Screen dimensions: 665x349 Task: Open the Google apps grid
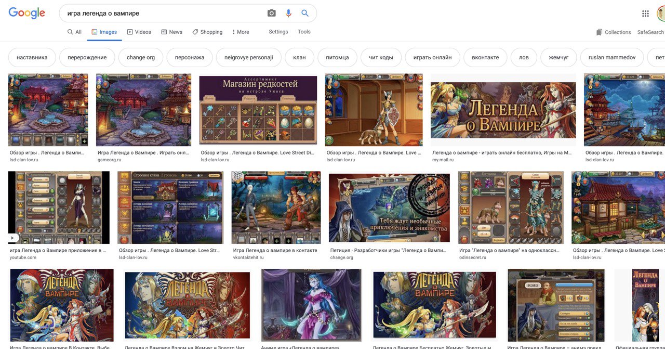click(x=645, y=14)
